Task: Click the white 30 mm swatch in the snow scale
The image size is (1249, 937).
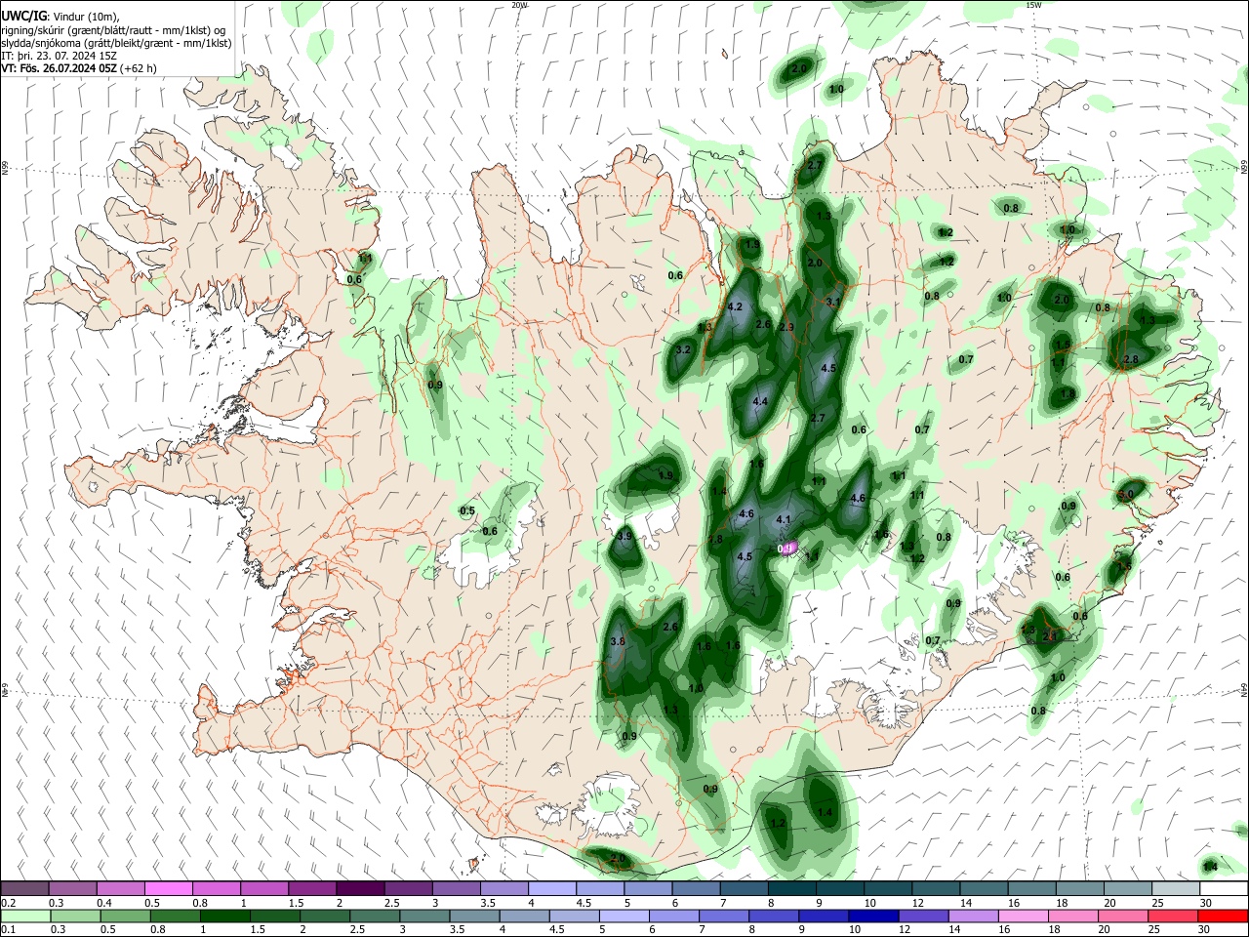Action: (x=1223, y=888)
